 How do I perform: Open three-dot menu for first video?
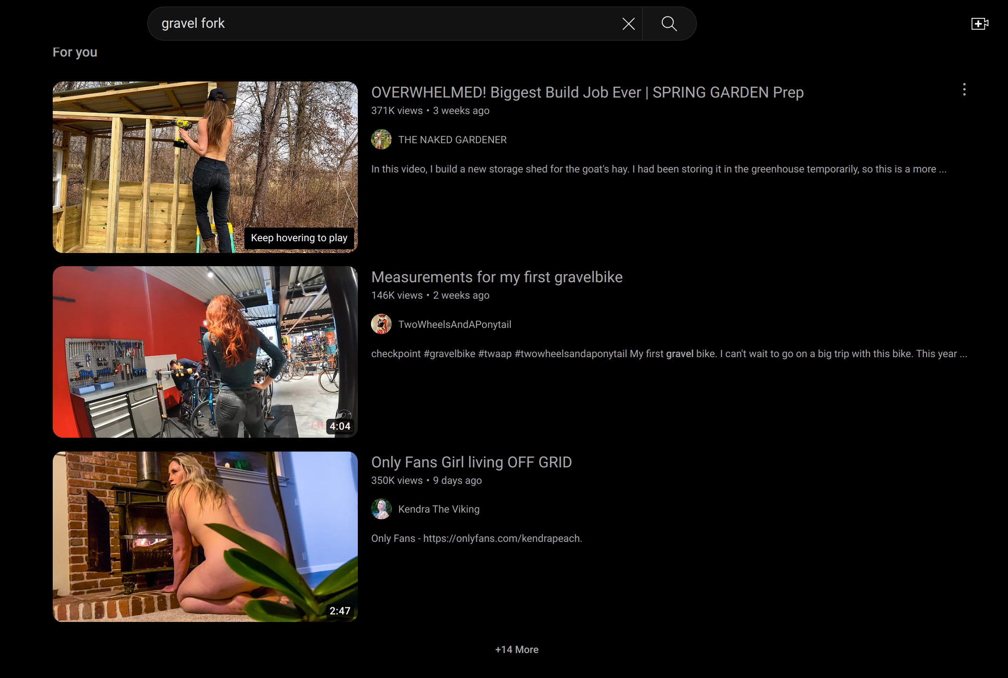click(964, 90)
